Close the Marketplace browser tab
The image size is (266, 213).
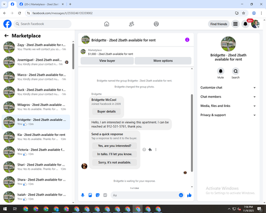click(x=63, y=4)
